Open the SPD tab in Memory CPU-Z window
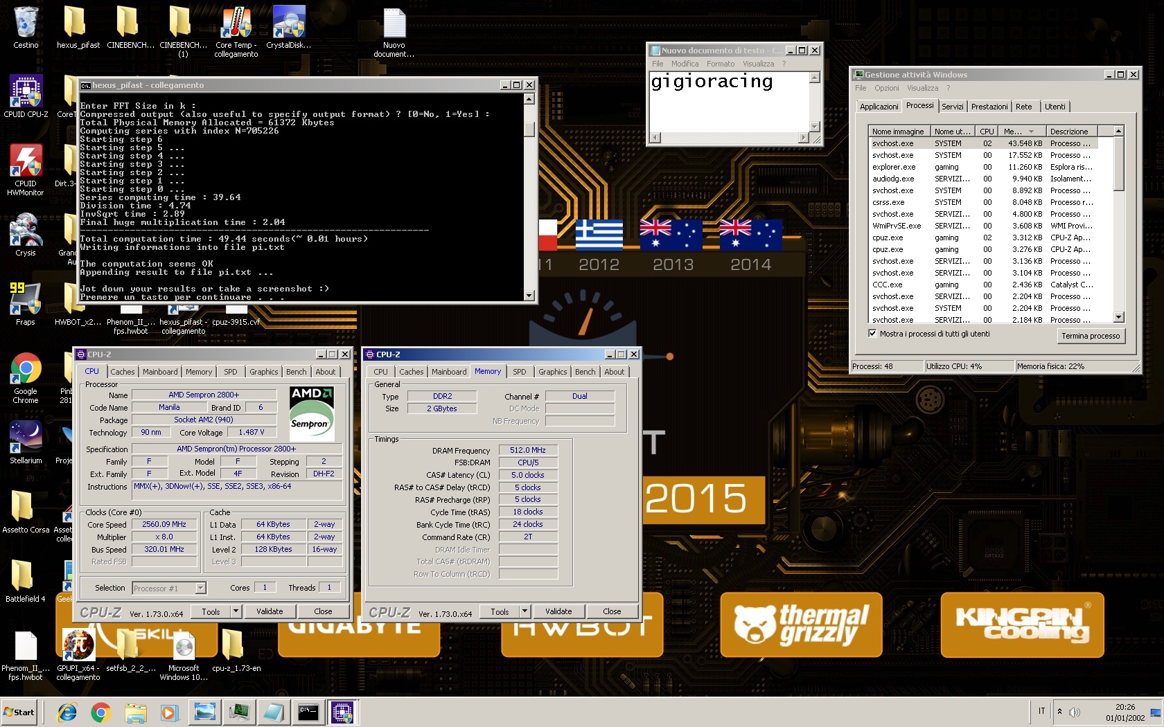 [520, 372]
